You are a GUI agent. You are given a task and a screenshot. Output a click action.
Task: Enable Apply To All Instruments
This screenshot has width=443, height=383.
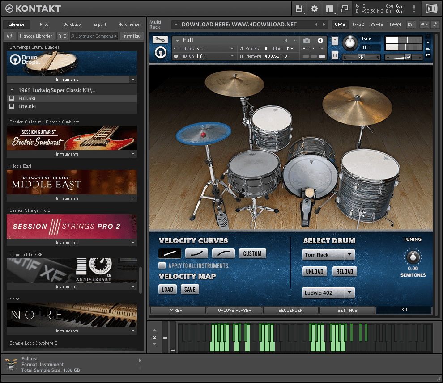[162, 265]
